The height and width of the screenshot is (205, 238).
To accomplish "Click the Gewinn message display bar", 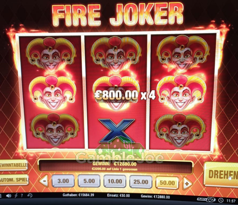I will pyautogui.click(x=115, y=166).
